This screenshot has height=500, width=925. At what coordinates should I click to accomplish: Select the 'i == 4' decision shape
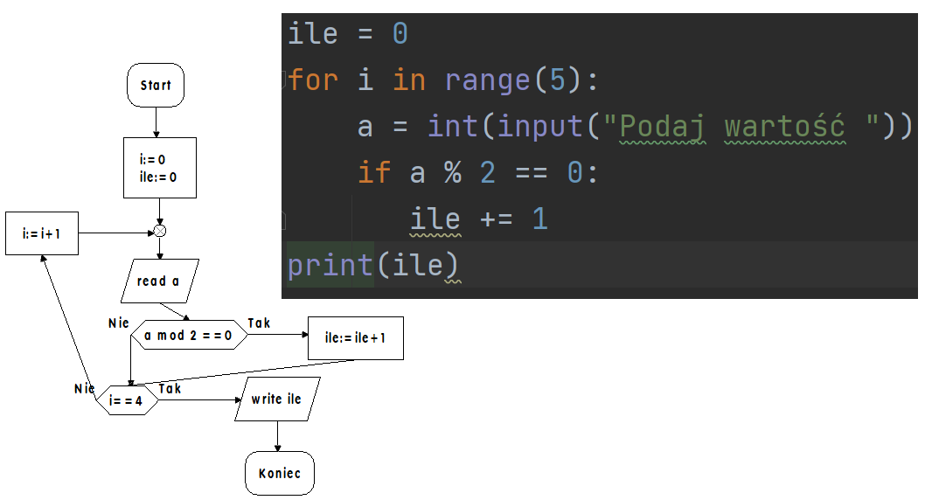coord(127,399)
